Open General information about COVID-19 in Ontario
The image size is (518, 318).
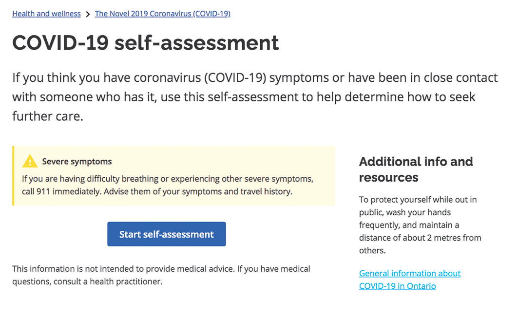[410, 280]
